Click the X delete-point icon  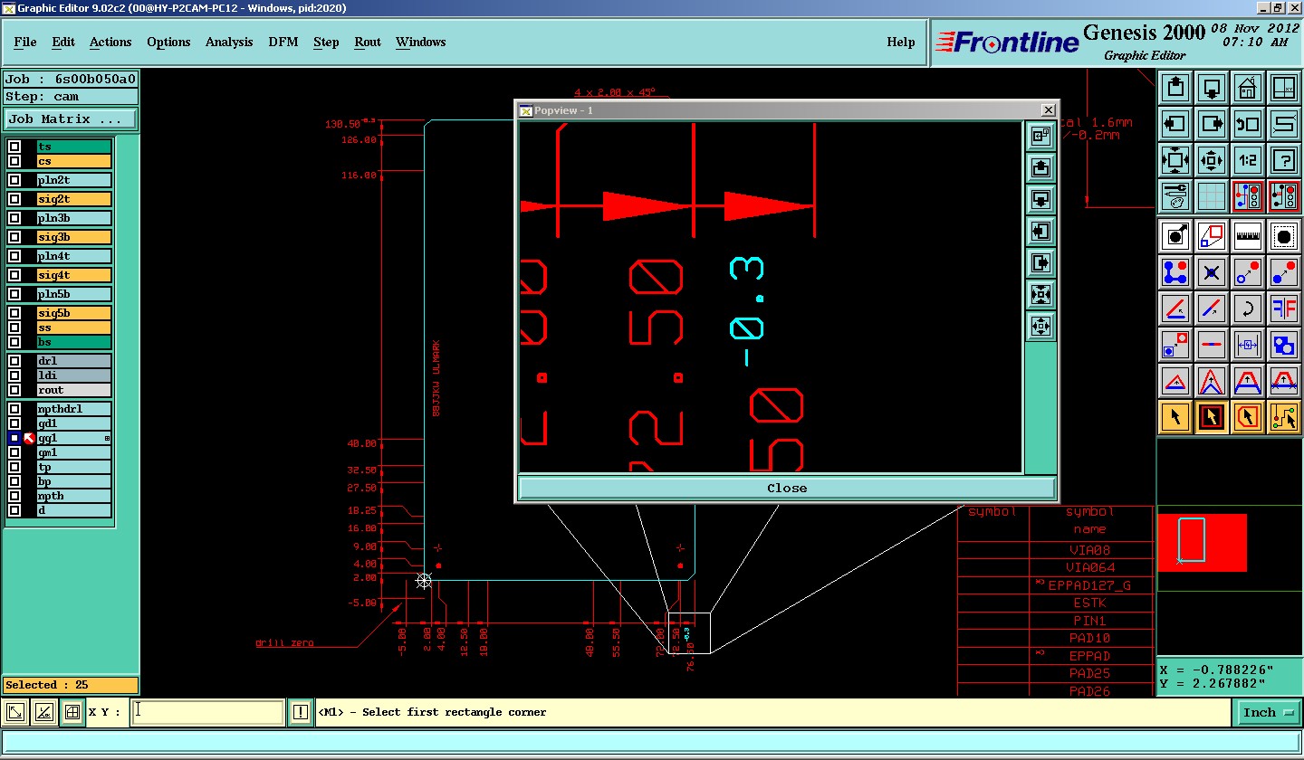(1212, 271)
